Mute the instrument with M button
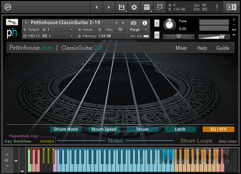This screenshot has width=241, height=174. (x=157, y=35)
